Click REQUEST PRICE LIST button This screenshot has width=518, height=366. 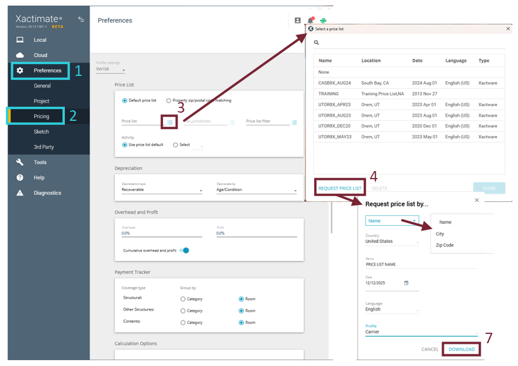click(x=340, y=189)
